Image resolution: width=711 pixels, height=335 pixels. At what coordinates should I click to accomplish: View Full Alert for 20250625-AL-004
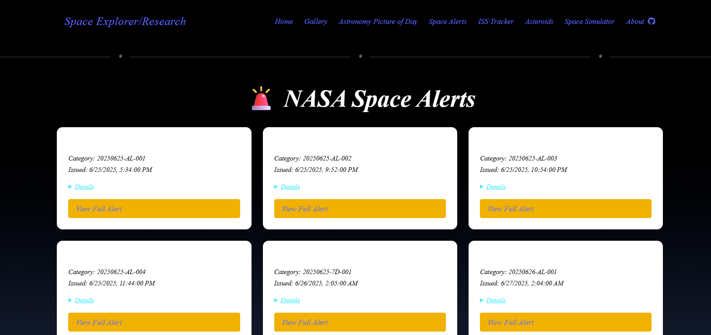tap(154, 322)
